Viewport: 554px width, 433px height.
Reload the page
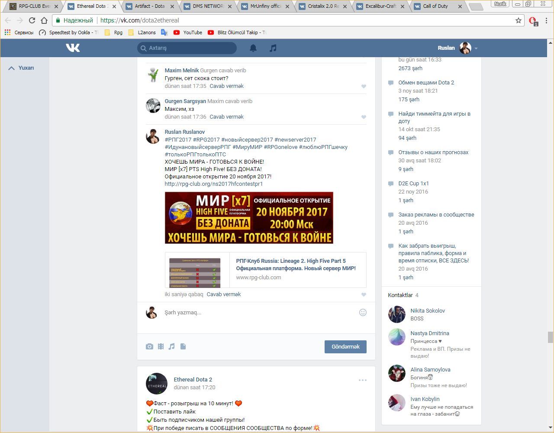click(32, 20)
